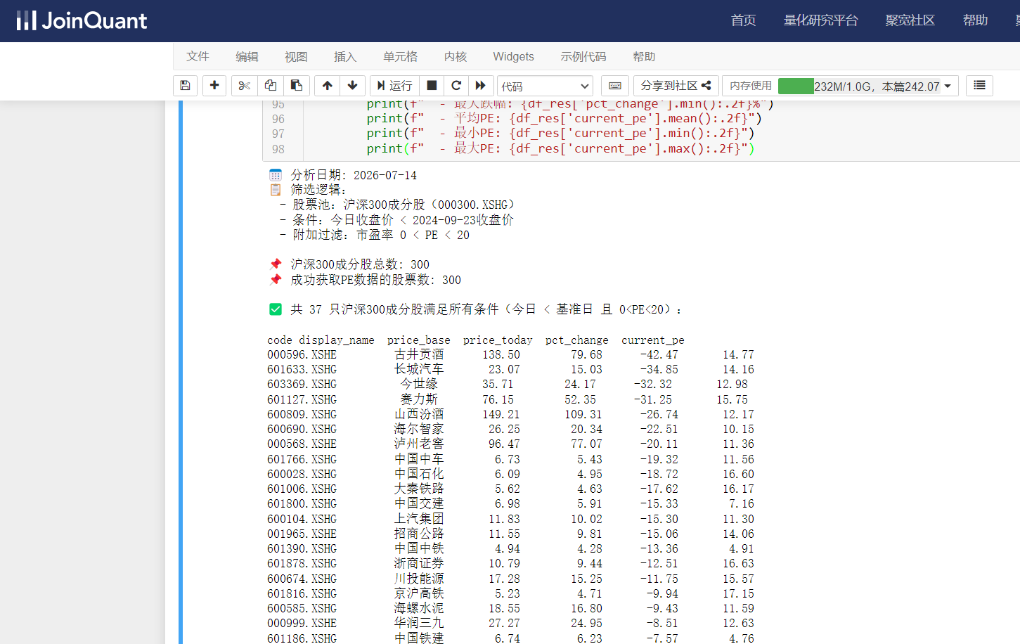Expand memory usage dropdown arrow

tap(948, 86)
